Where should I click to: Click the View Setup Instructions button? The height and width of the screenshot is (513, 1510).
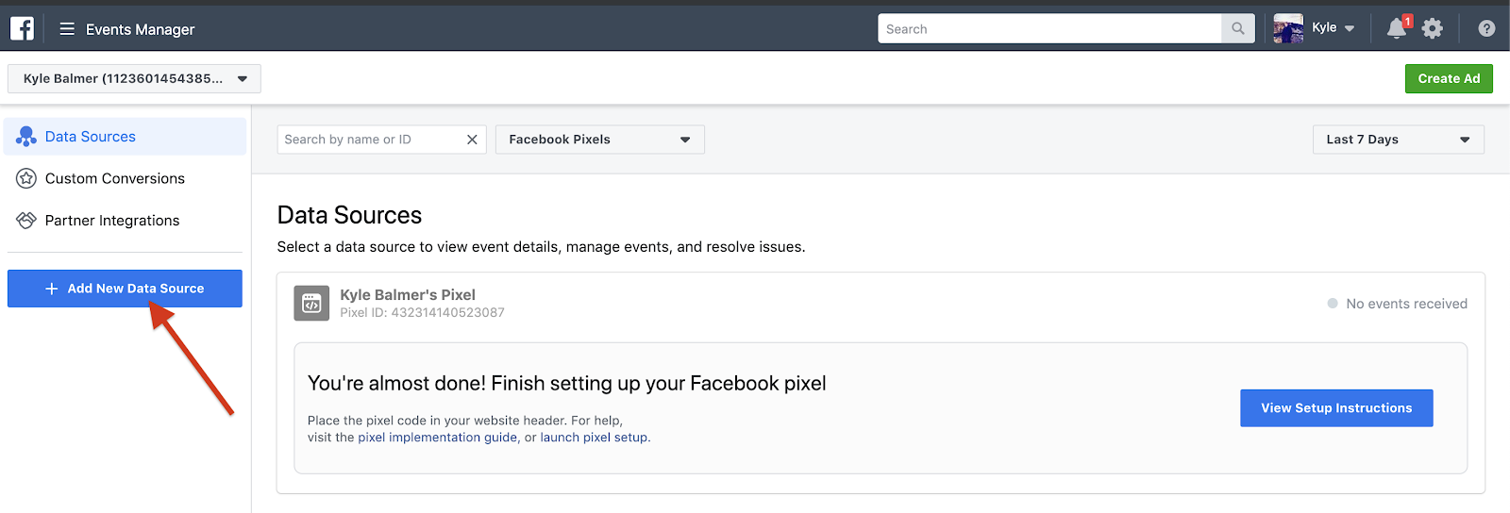pos(1336,408)
